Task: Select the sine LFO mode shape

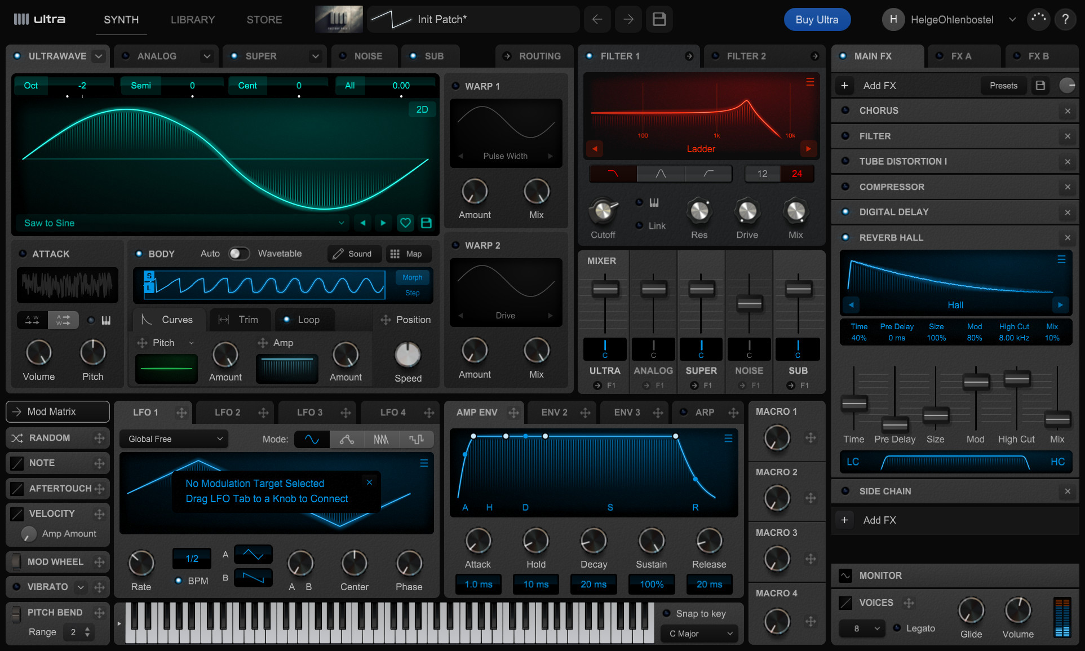Action: (311, 439)
